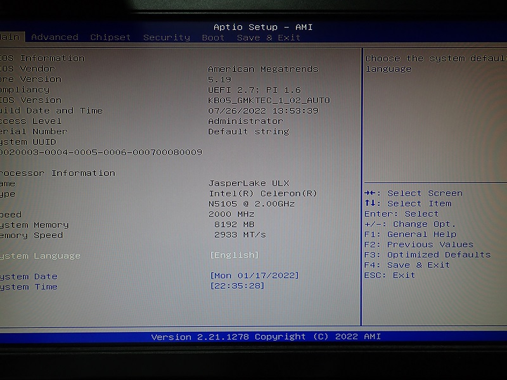507x380 pixels.
Task: Open the Save & Exit tab
Action: point(269,37)
